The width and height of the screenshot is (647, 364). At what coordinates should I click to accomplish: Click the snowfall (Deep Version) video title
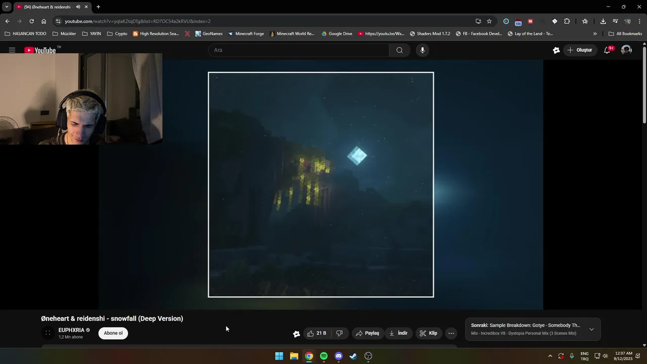[112, 318]
